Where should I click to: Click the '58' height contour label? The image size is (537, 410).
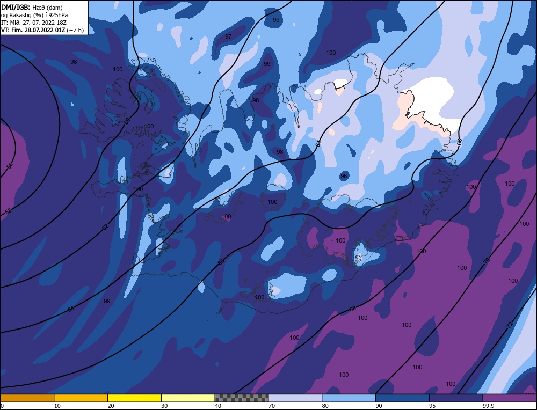coord(8,211)
